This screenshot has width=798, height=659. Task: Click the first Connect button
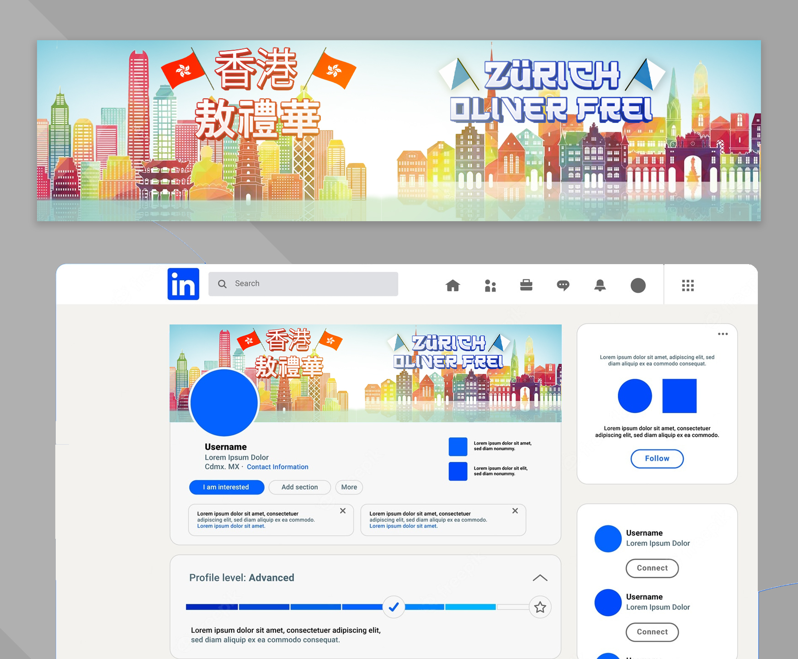(x=652, y=568)
